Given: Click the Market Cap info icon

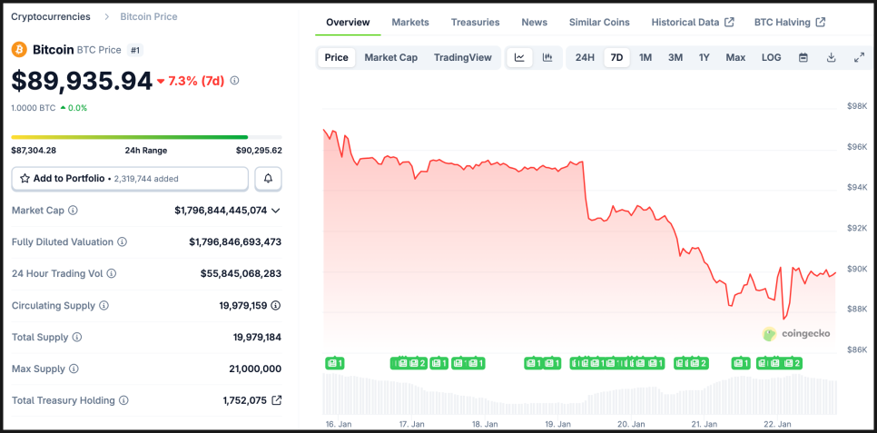Looking at the screenshot, I should 74,211.
